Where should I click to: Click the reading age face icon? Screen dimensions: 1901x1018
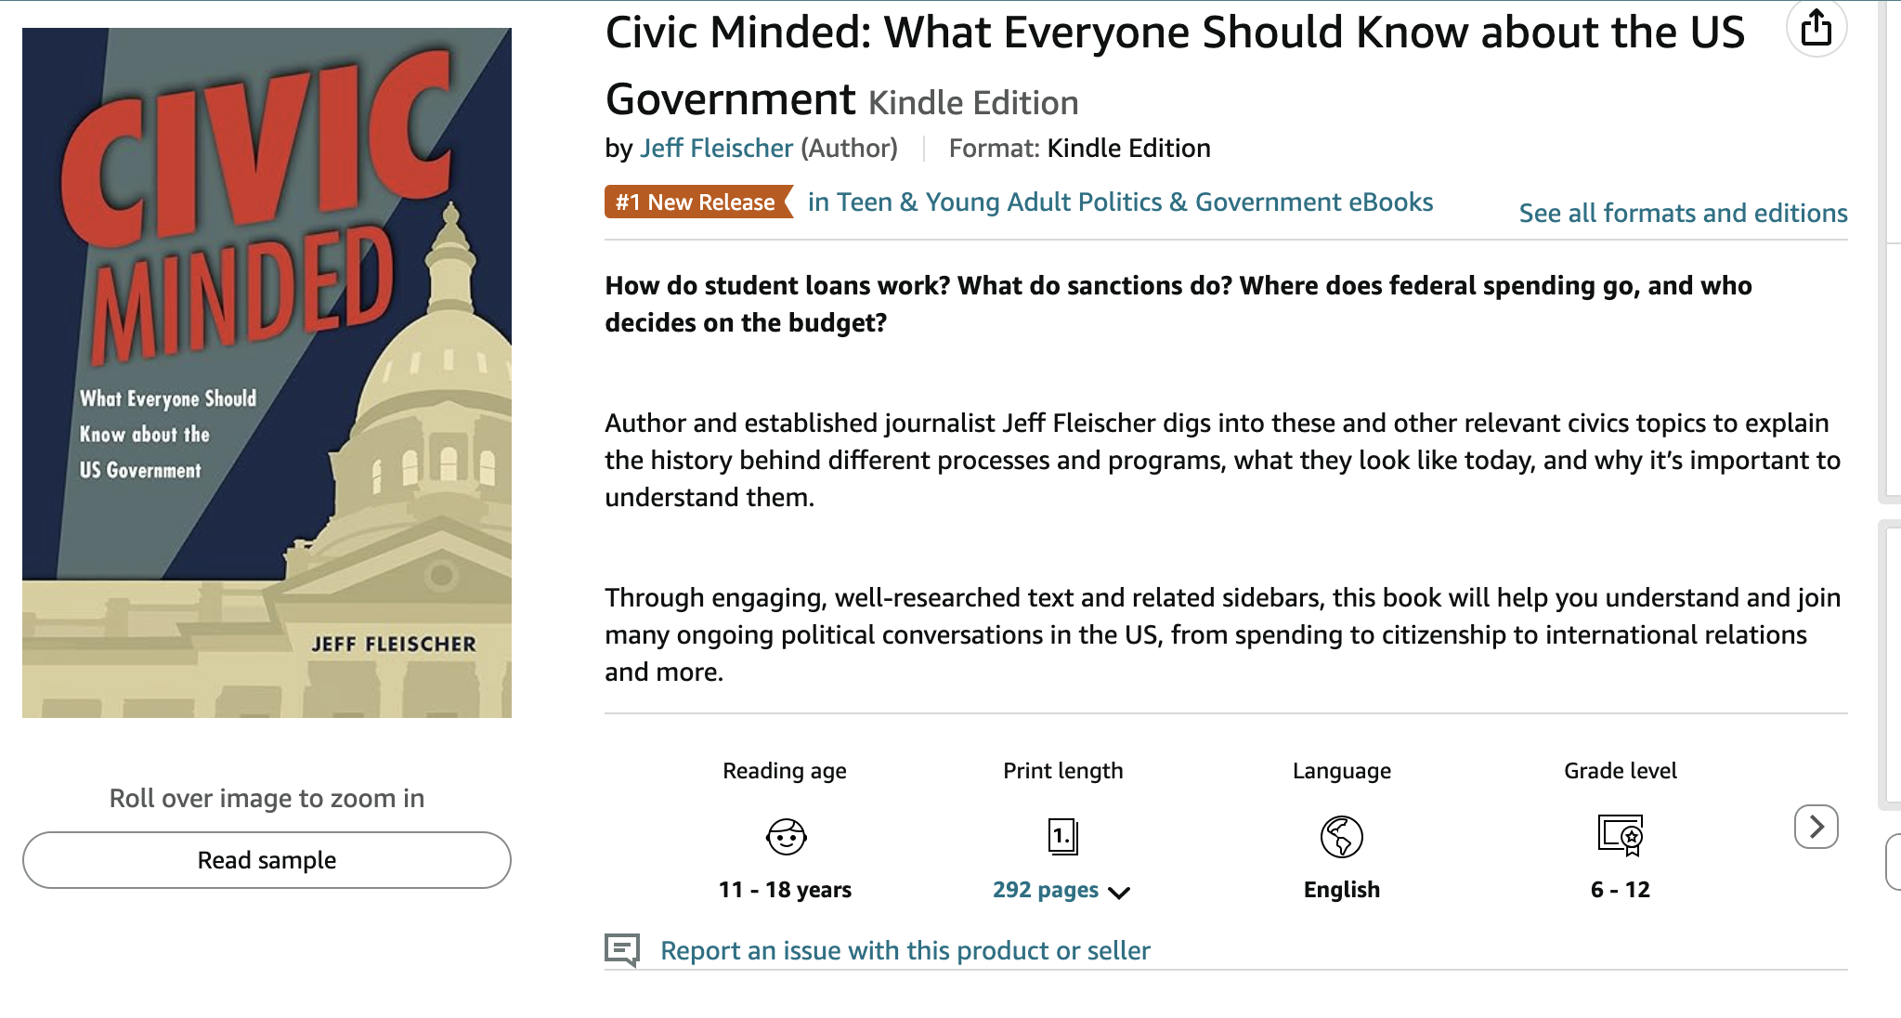pyautogui.click(x=786, y=836)
